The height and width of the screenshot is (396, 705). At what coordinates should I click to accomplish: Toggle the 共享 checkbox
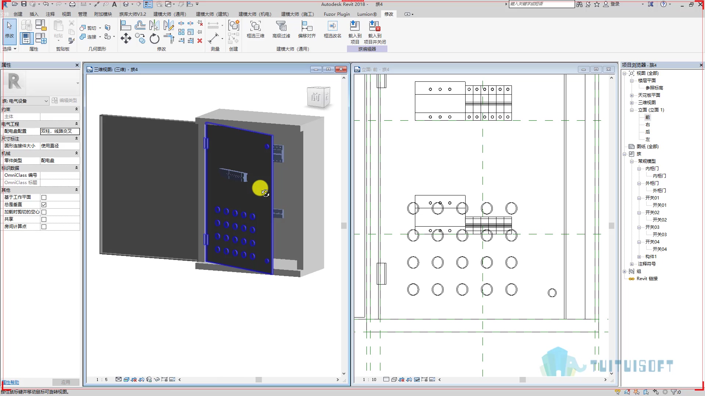[44, 219]
